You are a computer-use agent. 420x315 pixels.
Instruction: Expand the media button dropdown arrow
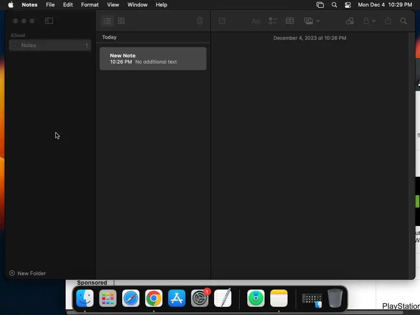tap(318, 21)
